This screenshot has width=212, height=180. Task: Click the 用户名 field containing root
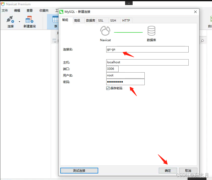(125, 75)
